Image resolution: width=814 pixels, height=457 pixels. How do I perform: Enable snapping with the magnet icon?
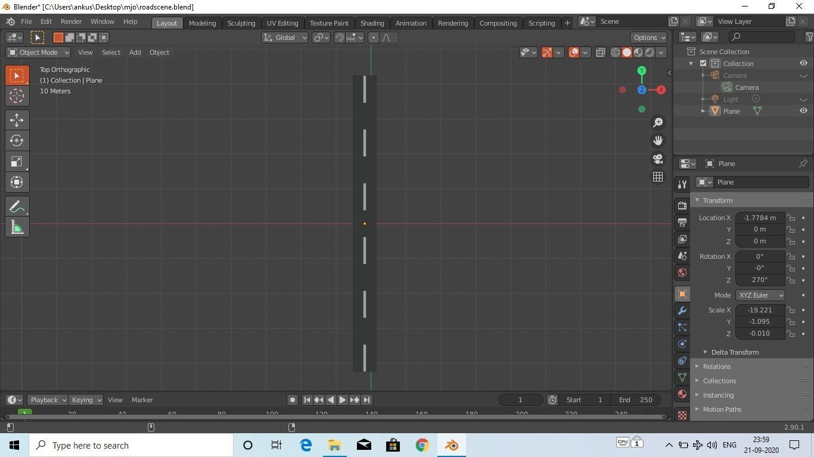click(x=338, y=37)
